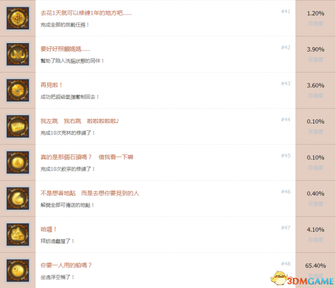Click the turtle stone 亀 achievement icon
The width and height of the screenshot is (336, 288).
point(18,162)
